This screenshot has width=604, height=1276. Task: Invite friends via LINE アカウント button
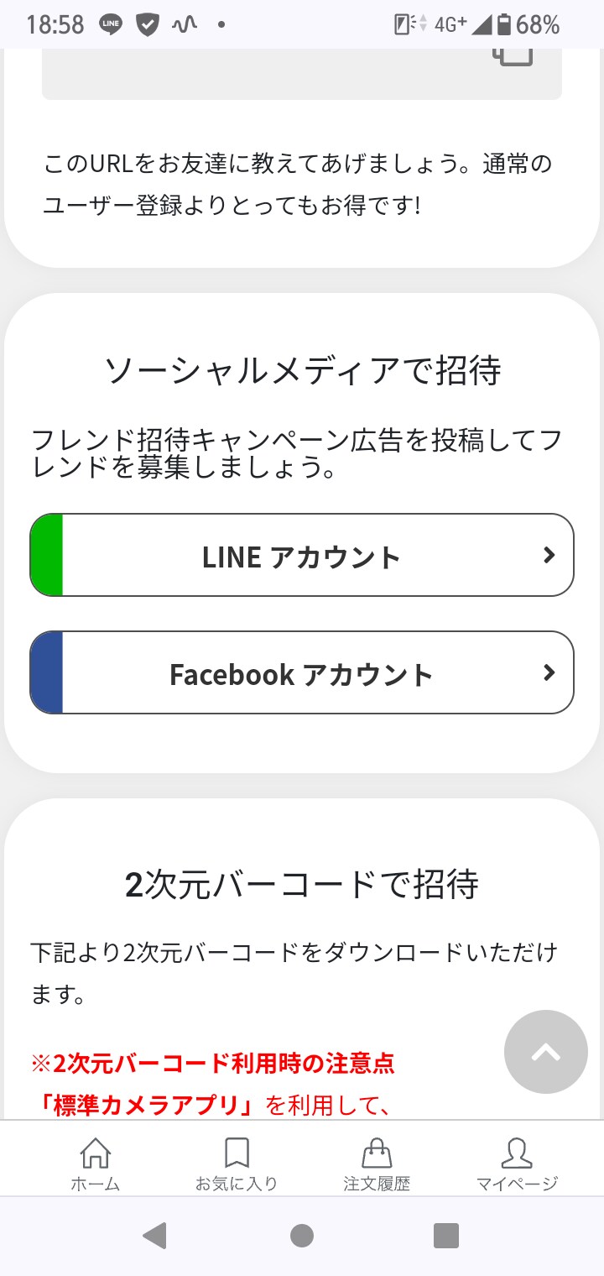point(302,556)
